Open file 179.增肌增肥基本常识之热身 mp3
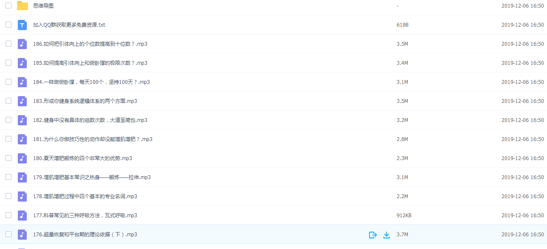The image size is (547, 249). (92, 177)
